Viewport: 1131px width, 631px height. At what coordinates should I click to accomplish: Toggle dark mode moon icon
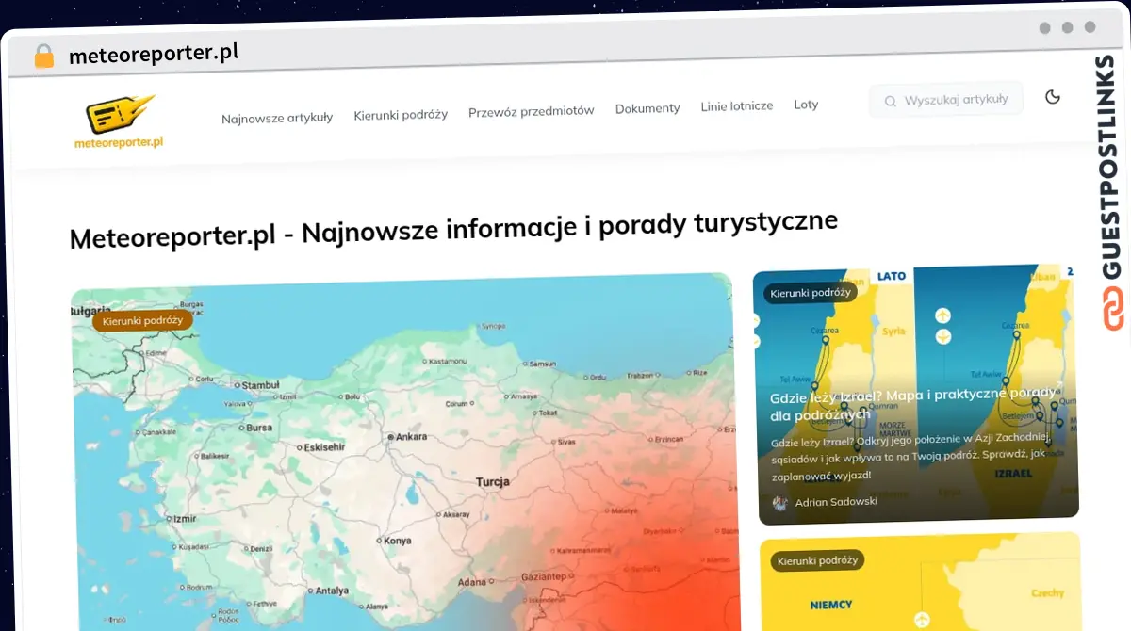click(x=1053, y=97)
